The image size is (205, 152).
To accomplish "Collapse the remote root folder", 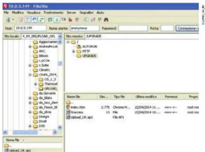I will [x=68, y=42].
